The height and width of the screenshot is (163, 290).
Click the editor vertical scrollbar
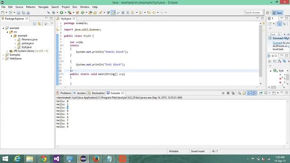(261, 51)
